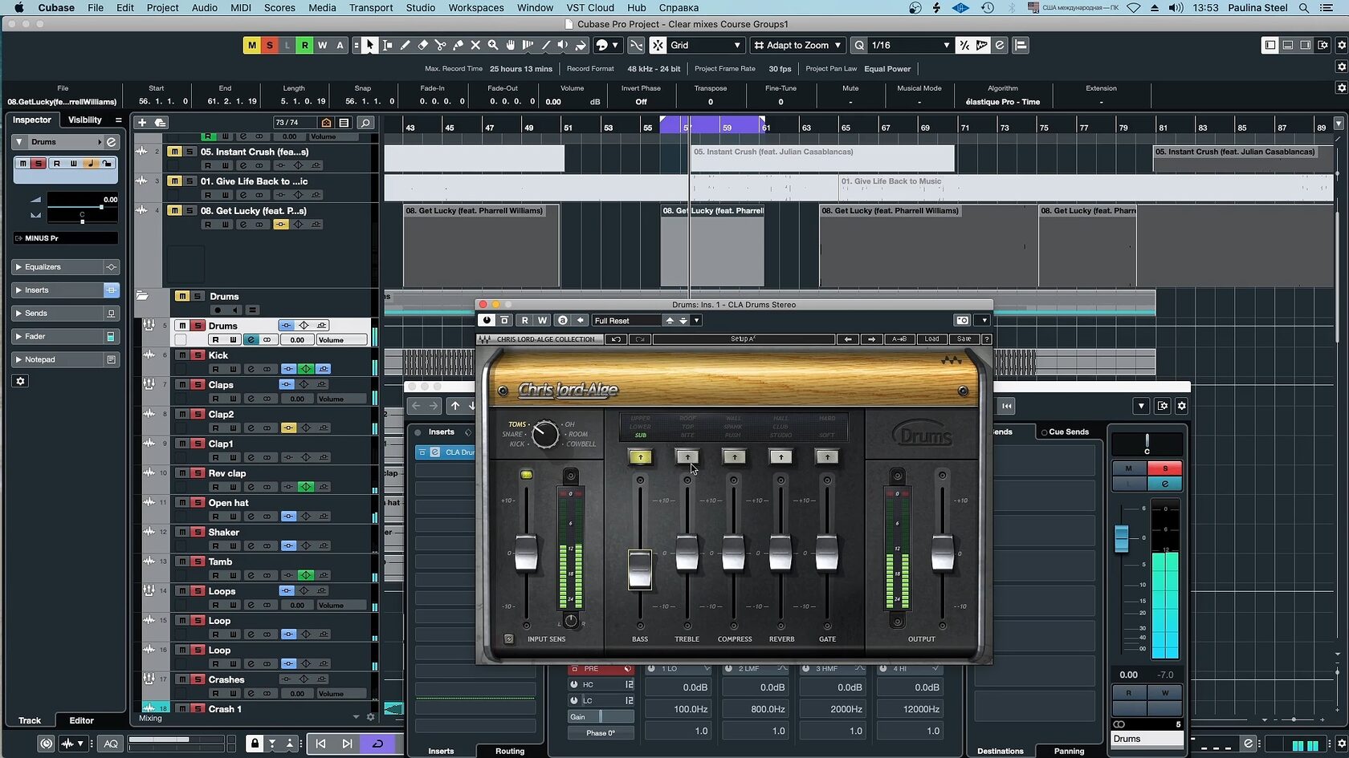Select the Range Selection tool
The height and width of the screenshot is (758, 1349).
click(387, 46)
